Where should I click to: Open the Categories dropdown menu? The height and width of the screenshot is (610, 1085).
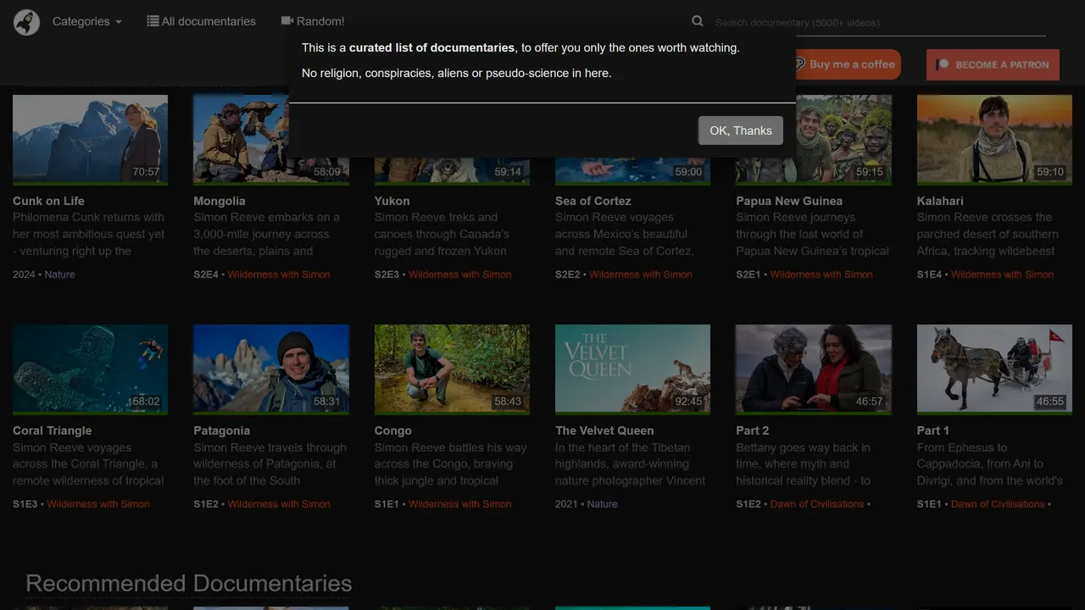[86, 21]
